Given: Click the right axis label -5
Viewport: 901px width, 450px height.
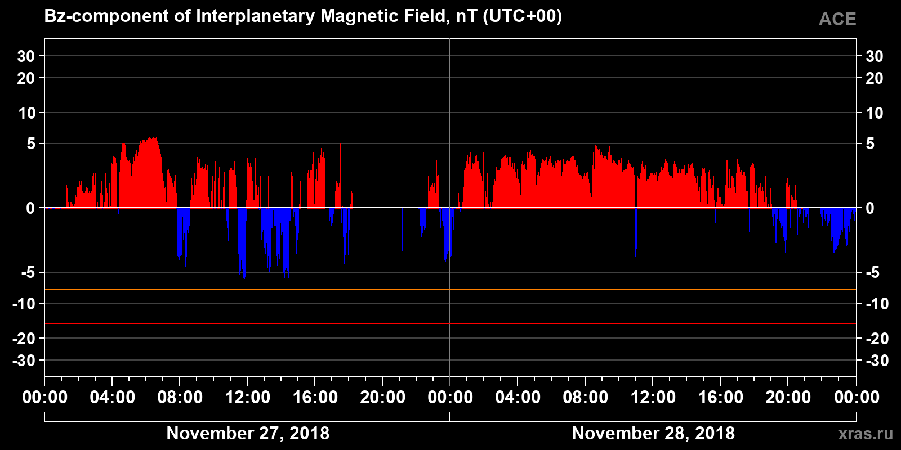Looking at the screenshot, I should coord(872,273).
